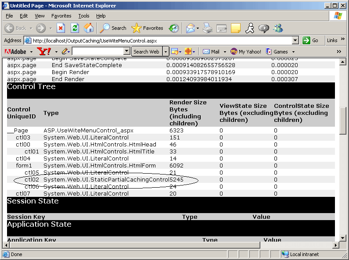Click the Print icon
This screenshot has width=349, height=260.
[x=207, y=28]
